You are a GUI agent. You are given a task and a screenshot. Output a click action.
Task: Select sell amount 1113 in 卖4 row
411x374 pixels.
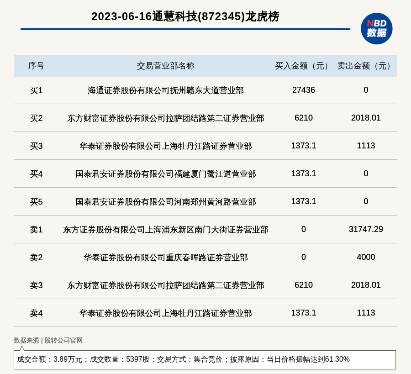pyautogui.click(x=366, y=312)
